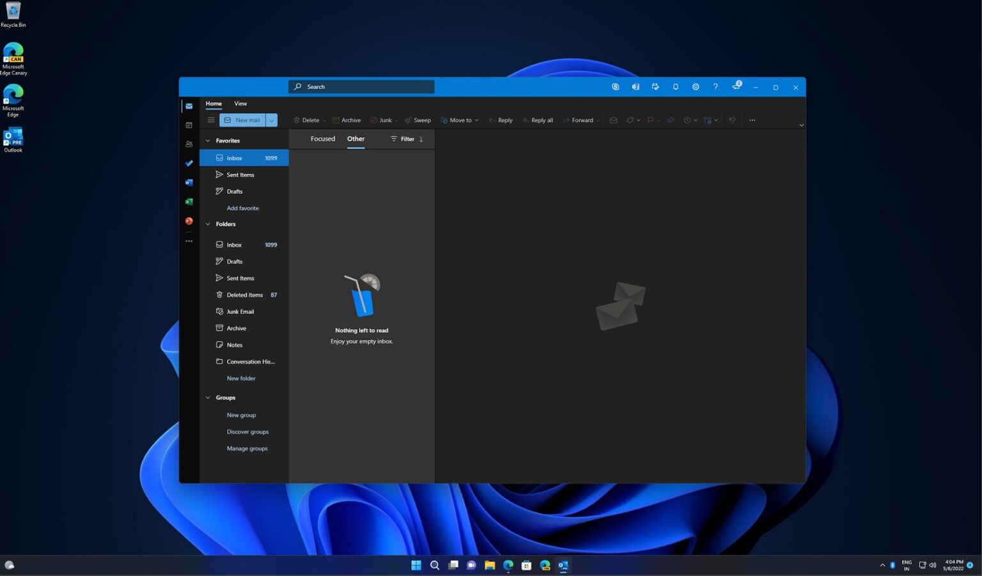Open Word from the left app rail
Image resolution: width=982 pixels, height=576 pixels.
(x=189, y=182)
